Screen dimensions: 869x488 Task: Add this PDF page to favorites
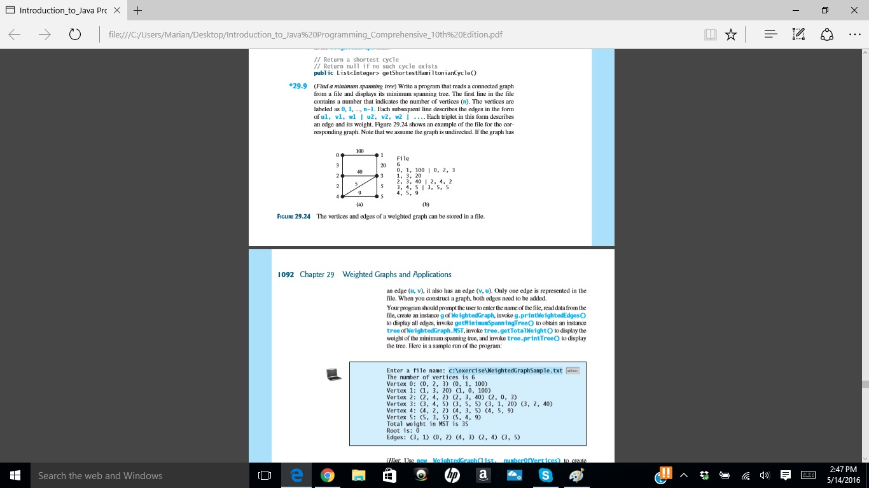click(731, 34)
